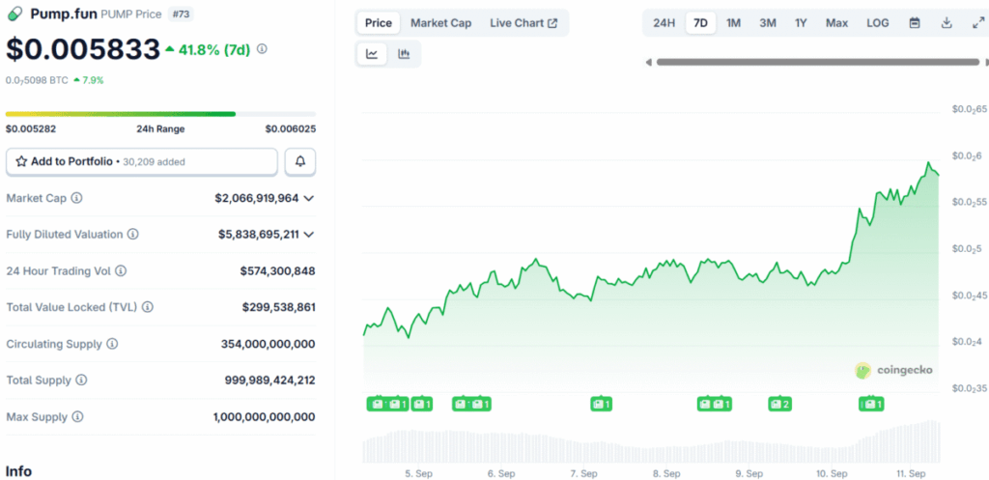This screenshot has height=480, width=989.
Task: Click the Pump.fun pill logo icon
Action: [x=15, y=14]
